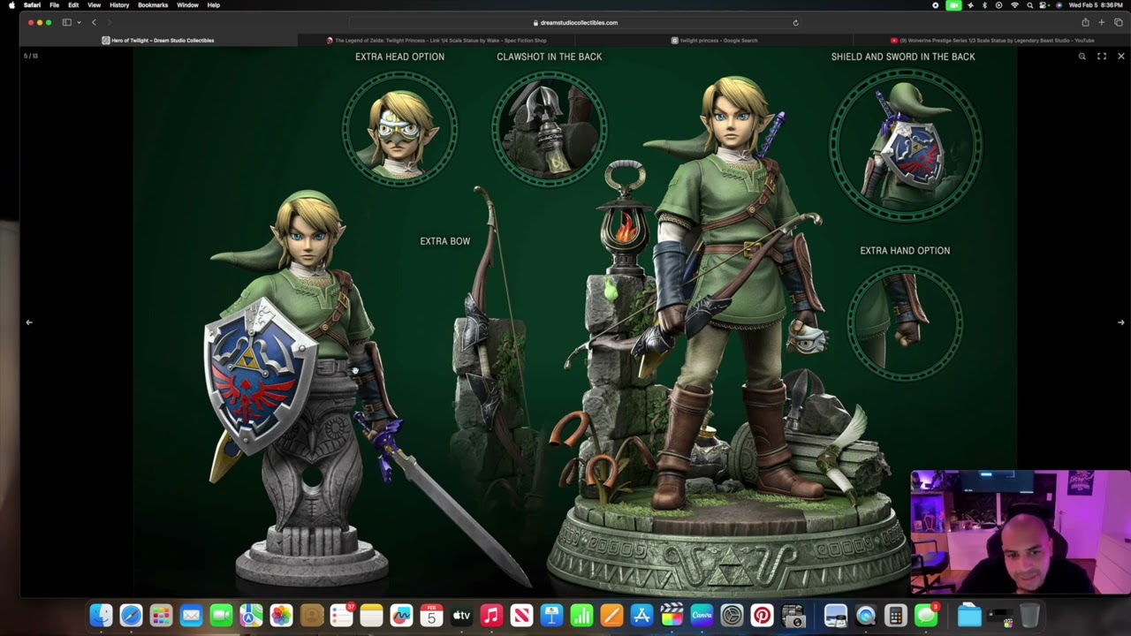1131x636 pixels.
Task: Open the Bookmarks menu
Action: 153,5
